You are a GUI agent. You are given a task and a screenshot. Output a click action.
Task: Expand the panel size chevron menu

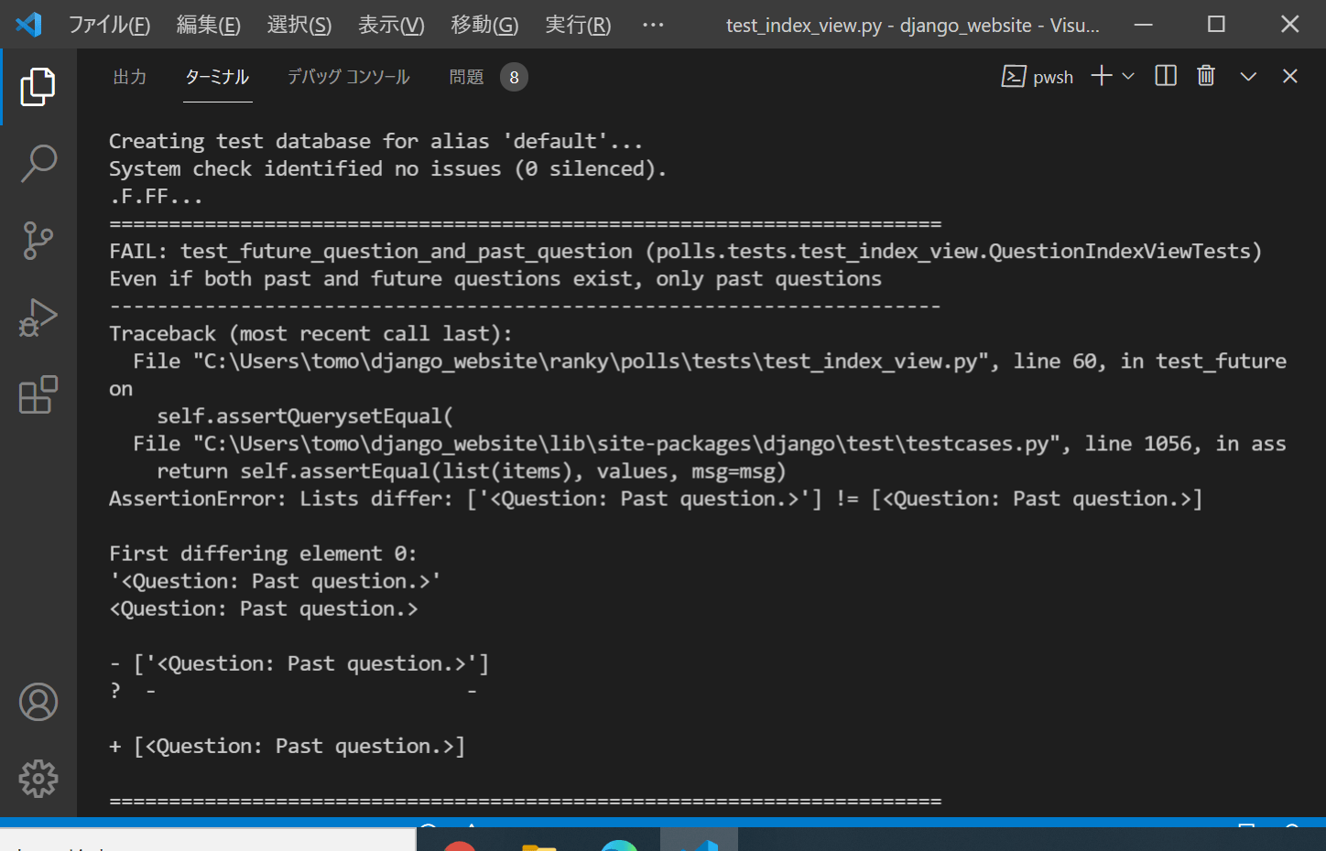click(1247, 76)
